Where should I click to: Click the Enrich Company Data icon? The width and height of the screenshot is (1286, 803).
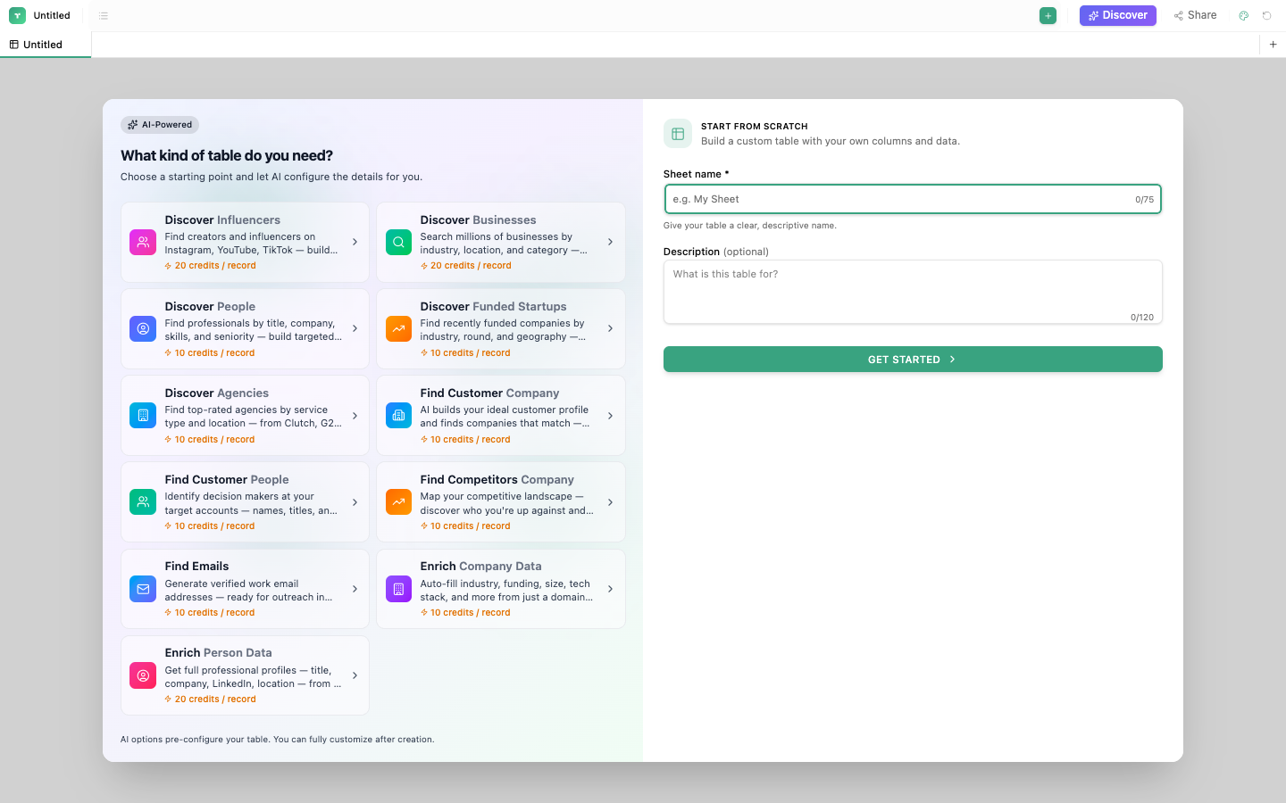pyautogui.click(x=398, y=589)
